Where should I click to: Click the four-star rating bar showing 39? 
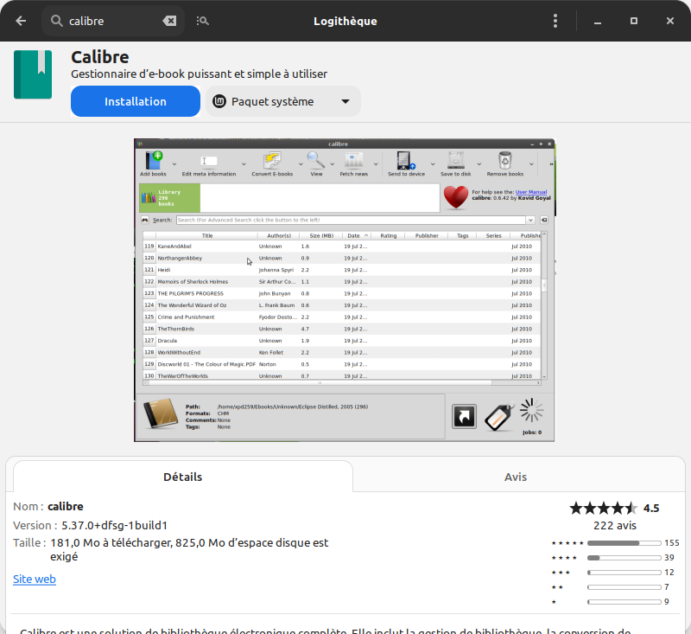(x=624, y=558)
